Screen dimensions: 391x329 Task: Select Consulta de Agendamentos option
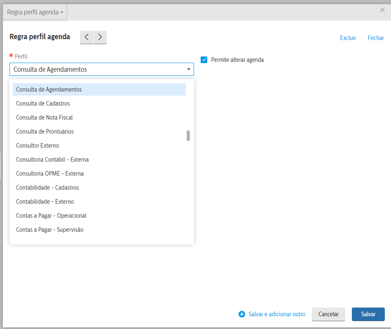tap(99, 89)
